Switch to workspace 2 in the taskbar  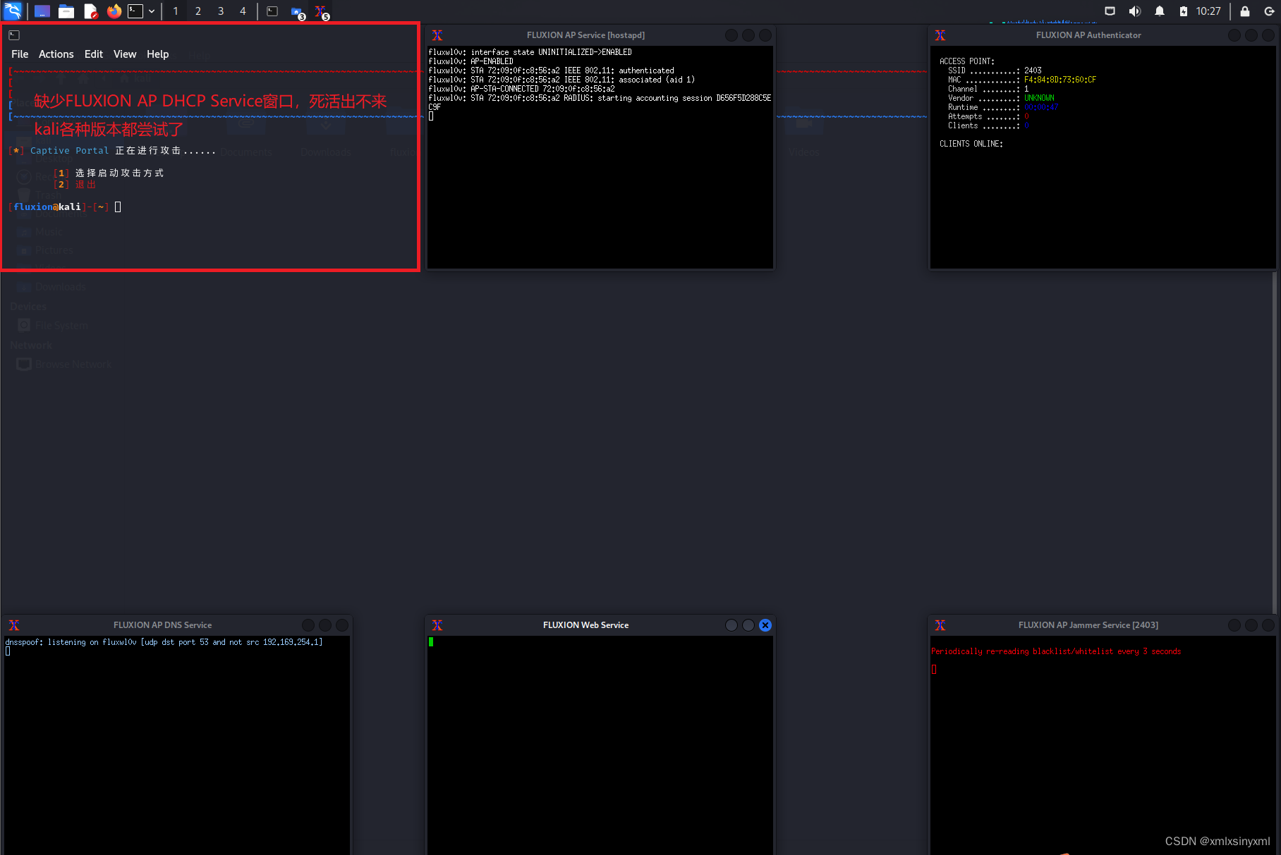198,11
